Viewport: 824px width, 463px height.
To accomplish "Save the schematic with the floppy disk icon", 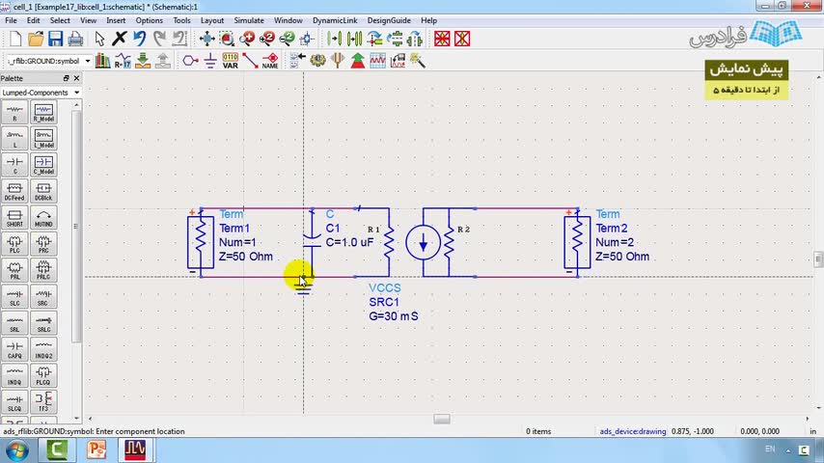I will [55, 39].
